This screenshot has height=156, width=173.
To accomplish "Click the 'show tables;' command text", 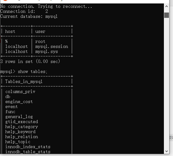I will click(x=33, y=72).
